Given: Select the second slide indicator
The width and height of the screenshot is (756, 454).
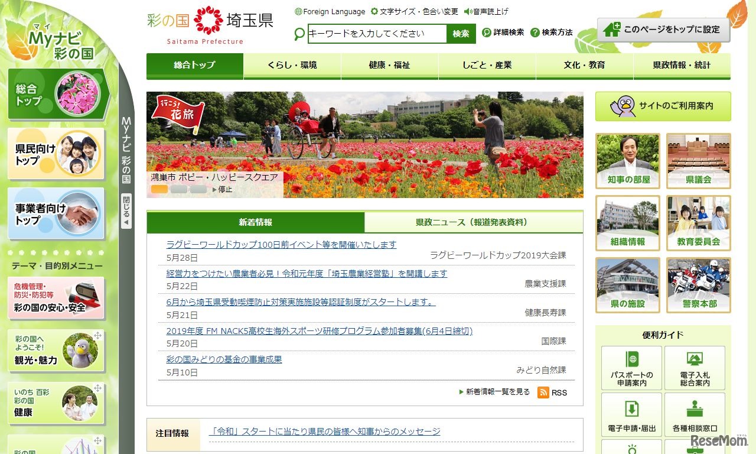Looking at the screenshot, I should [179, 189].
